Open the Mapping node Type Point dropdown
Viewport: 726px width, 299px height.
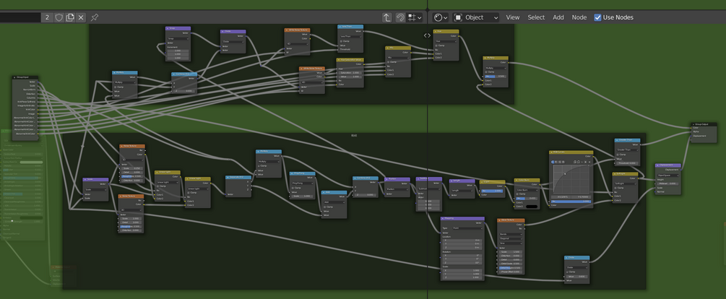467,228
